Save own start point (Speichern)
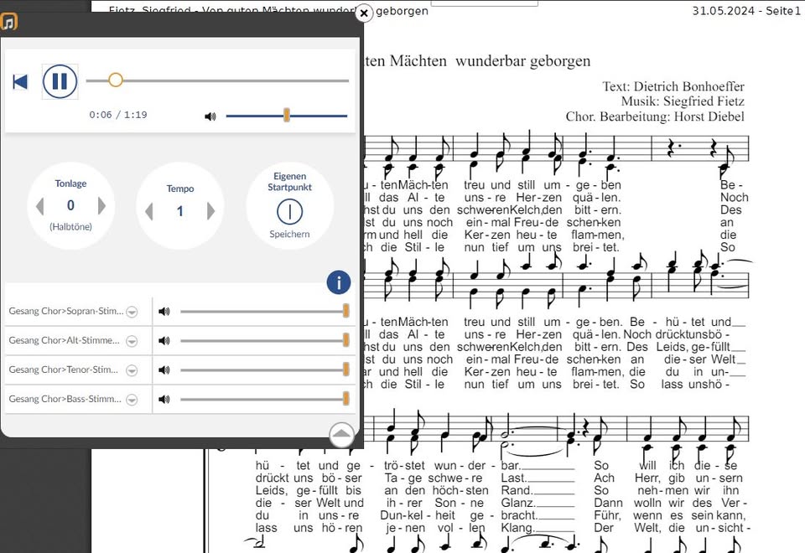 pos(289,211)
